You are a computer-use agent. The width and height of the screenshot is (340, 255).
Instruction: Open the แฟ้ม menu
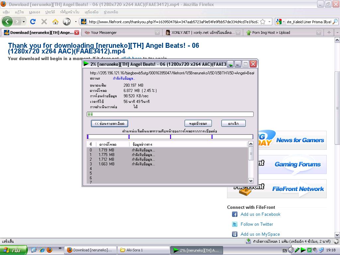point(6,12)
